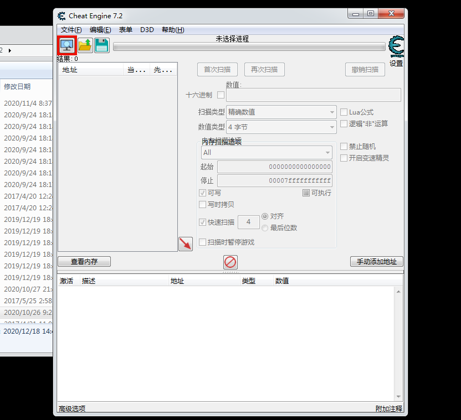Click the 起始 address field
461x420 pixels.
(275, 167)
